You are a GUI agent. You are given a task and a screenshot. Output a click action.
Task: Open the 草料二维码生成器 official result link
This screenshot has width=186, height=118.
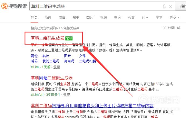coord(48,38)
